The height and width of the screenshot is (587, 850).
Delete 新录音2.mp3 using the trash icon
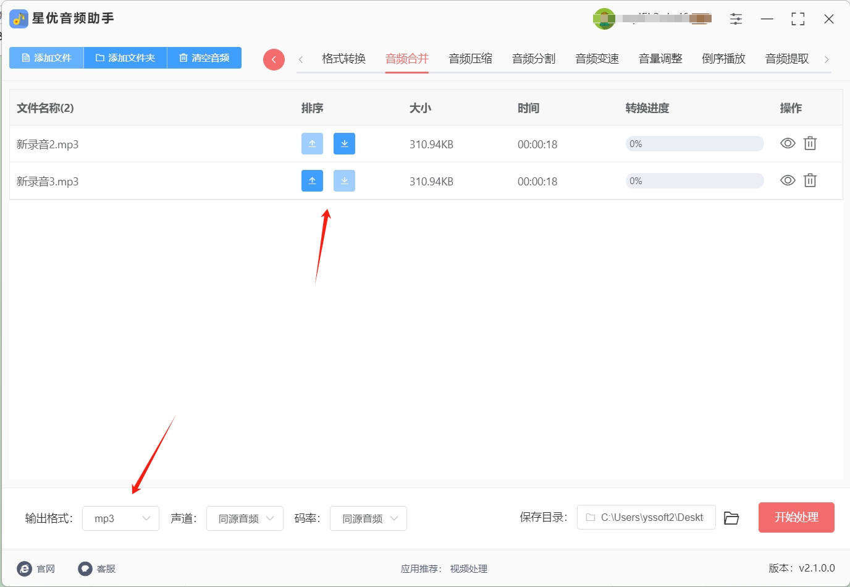coord(810,143)
